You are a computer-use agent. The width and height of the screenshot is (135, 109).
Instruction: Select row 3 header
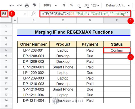pyautogui.click(x=6, y=38)
